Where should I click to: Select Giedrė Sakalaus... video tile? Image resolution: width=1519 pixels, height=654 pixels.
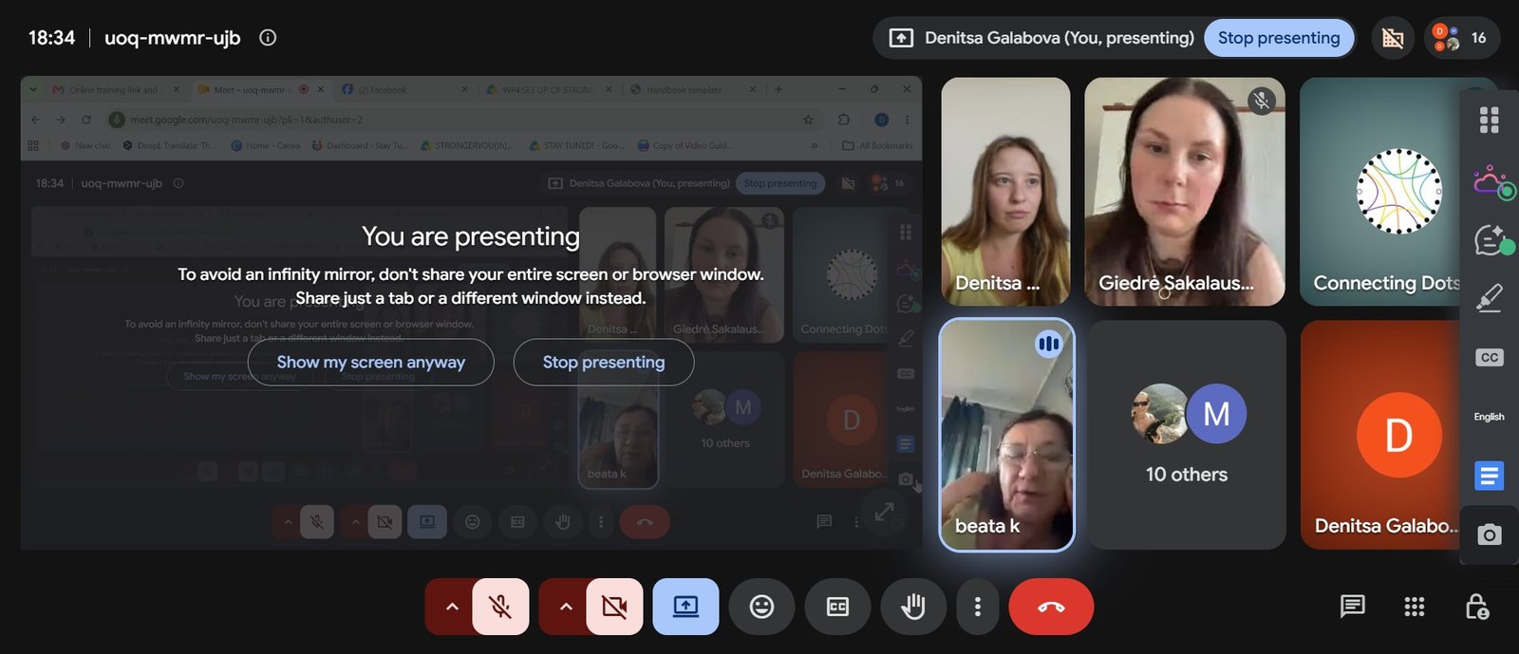[x=1185, y=192]
